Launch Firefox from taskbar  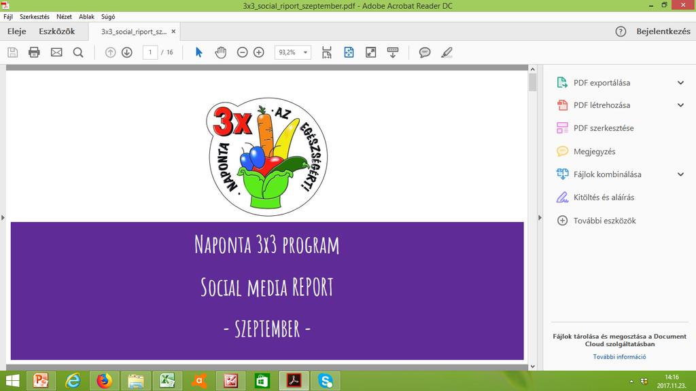pyautogui.click(x=104, y=381)
